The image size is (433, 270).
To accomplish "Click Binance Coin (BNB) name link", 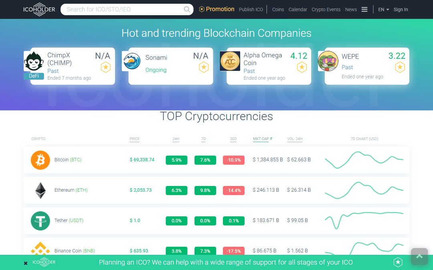I will pyautogui.click(x=75, y=251).
